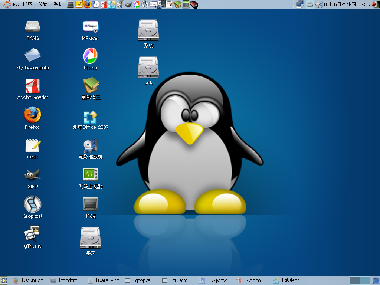Launch Firefox from the top panel
Screen dimensions: 380x285
[88, 4]
